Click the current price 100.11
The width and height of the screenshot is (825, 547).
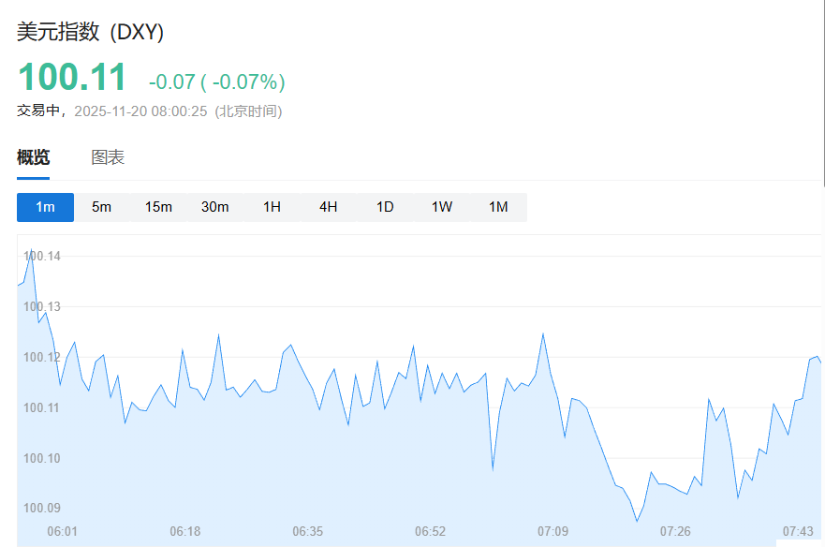pos(70,77)
